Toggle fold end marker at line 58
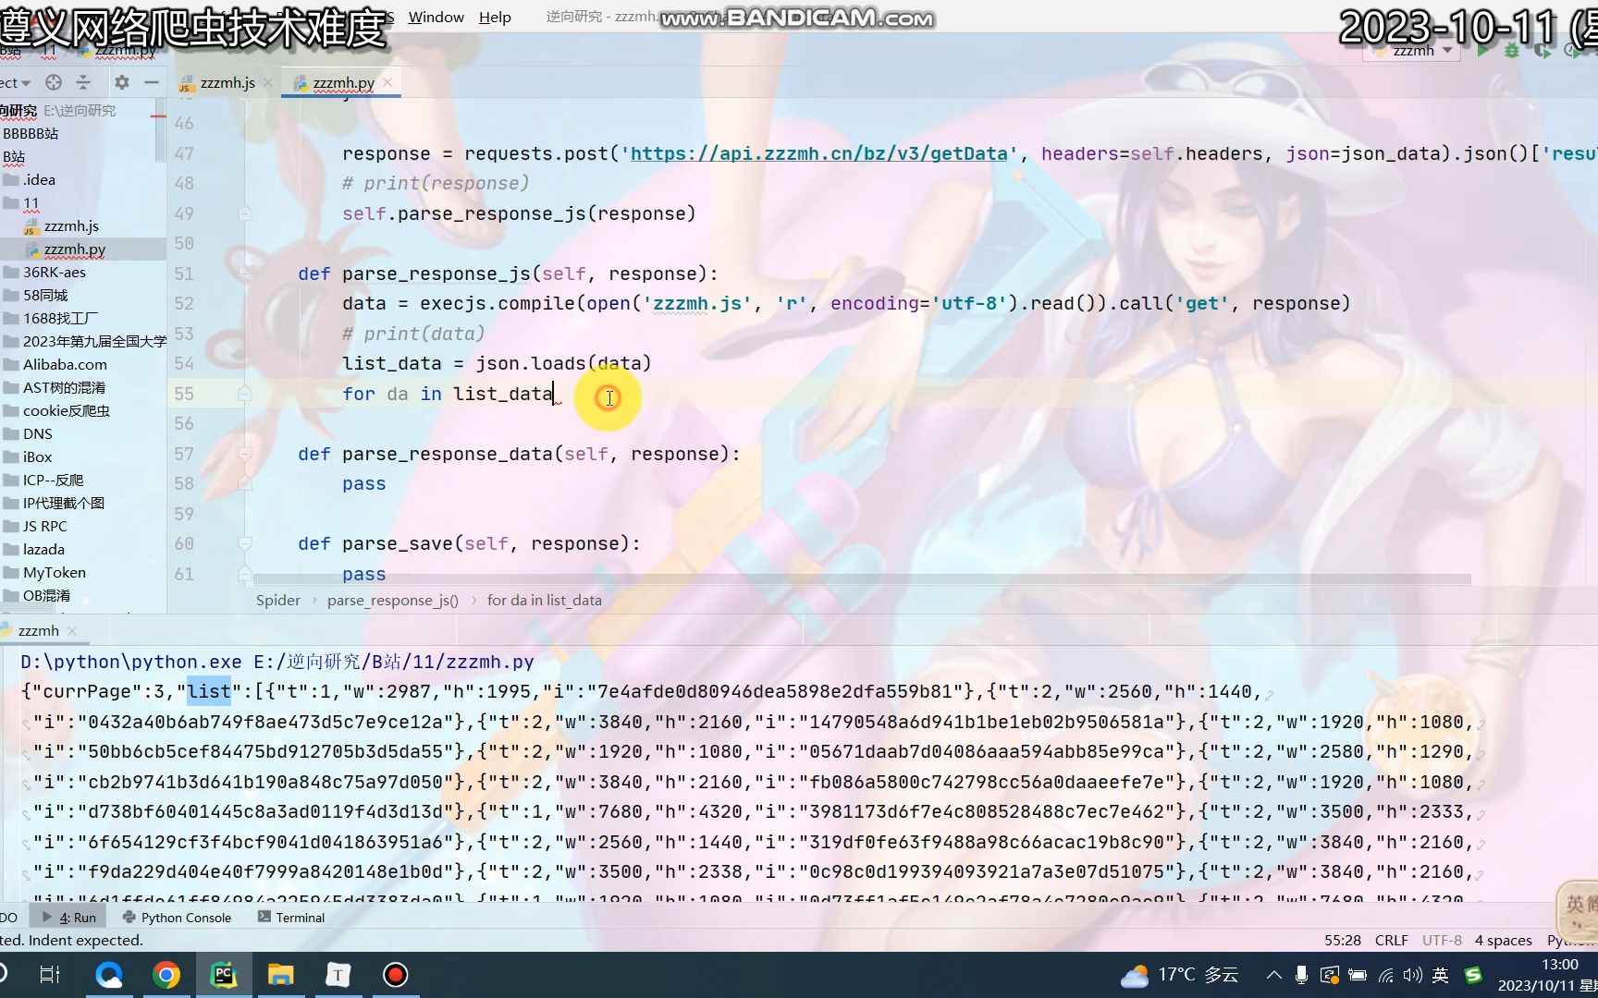The height and width of the screenshot is (998, 1598). tap(244, 483)
